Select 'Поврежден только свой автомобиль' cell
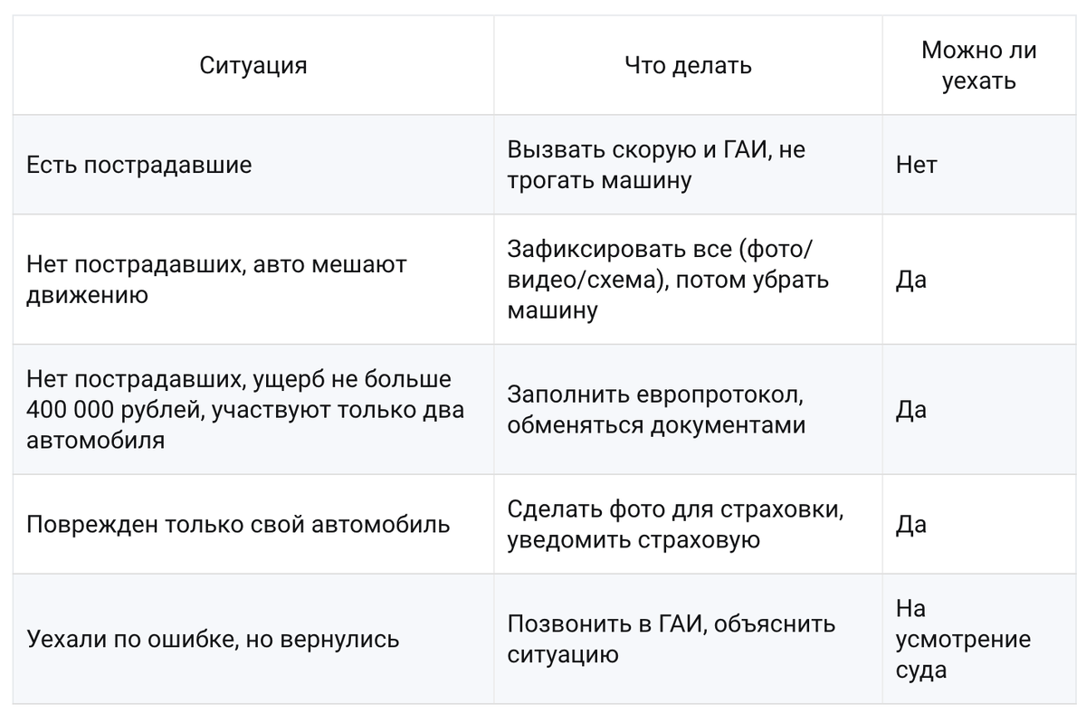The height and width of the screenshot is (713, 1086). coord(253,525)
